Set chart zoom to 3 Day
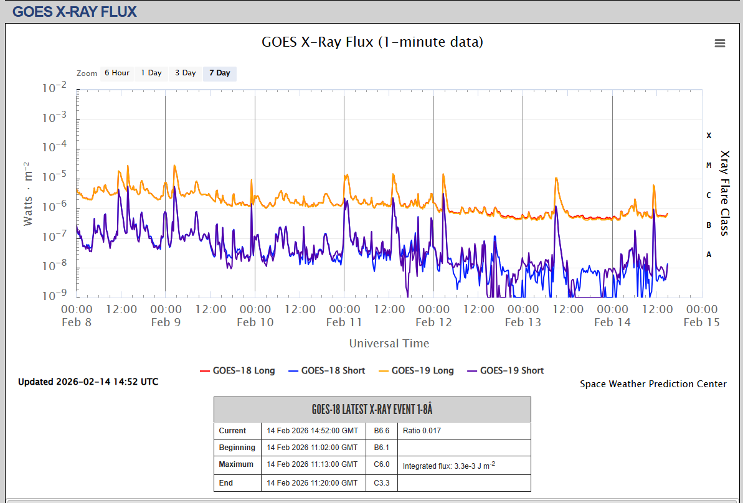The width and height of the screenshot is (743, 503). [x=185, y=73]
